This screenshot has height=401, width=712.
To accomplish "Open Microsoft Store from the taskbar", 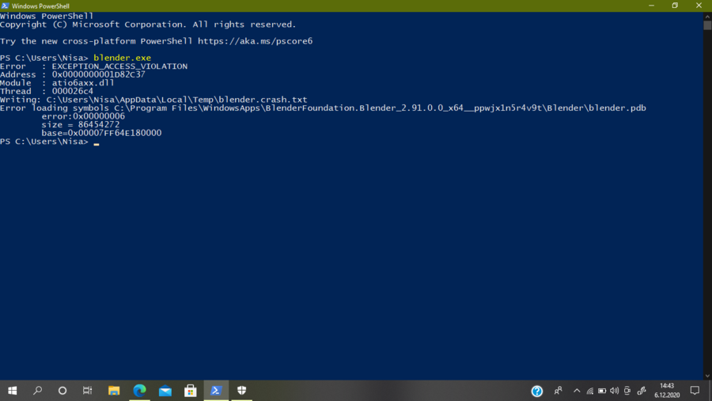I will pyautogui.click(x=191, y=391).
